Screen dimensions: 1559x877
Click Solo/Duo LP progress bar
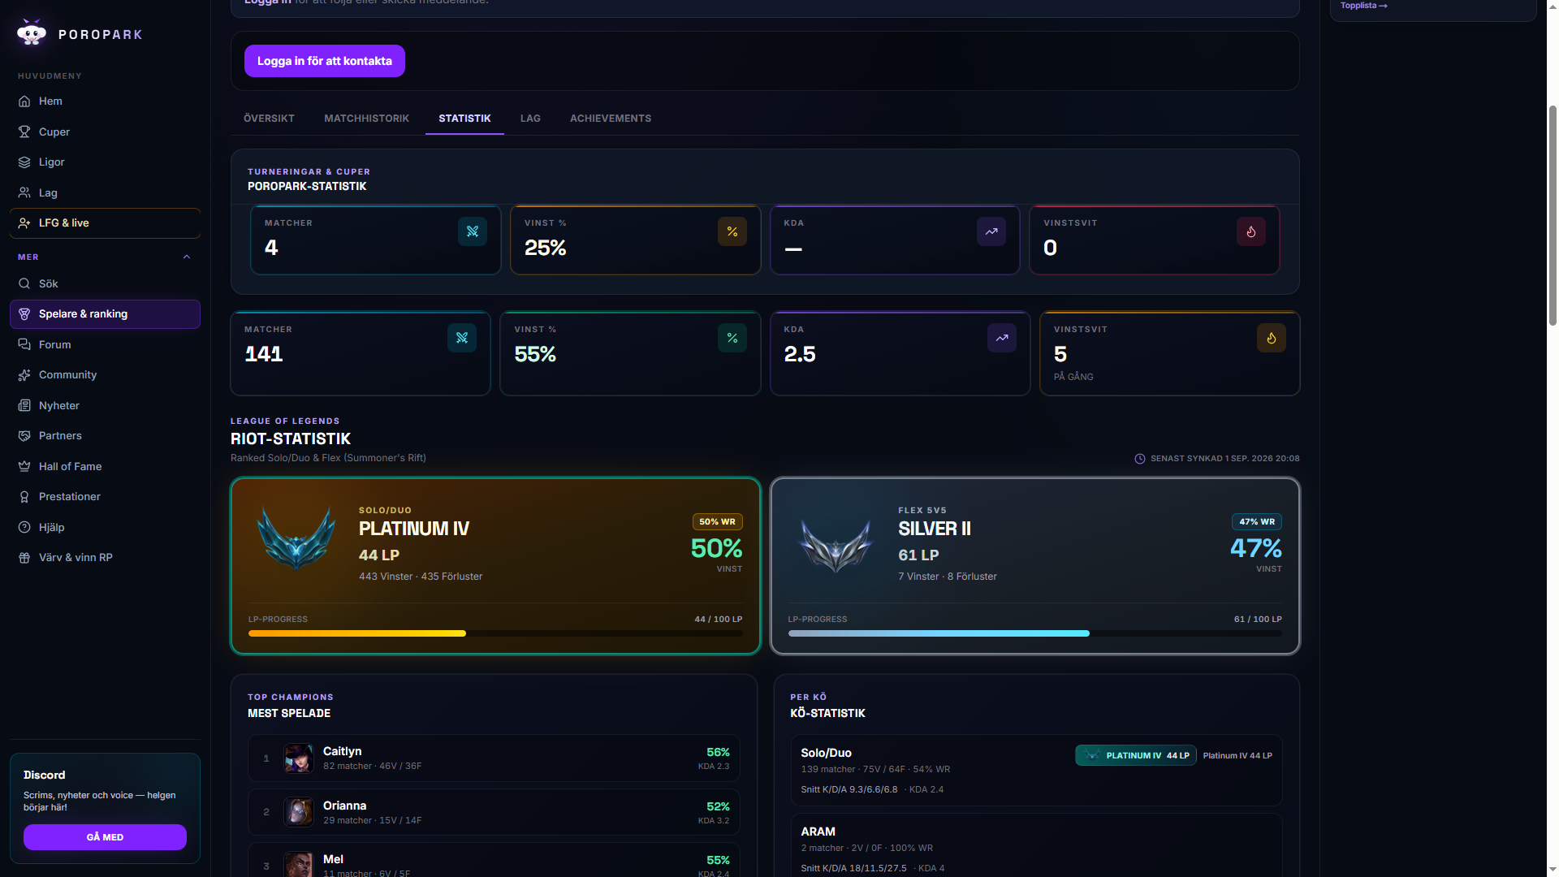[495, 633]
